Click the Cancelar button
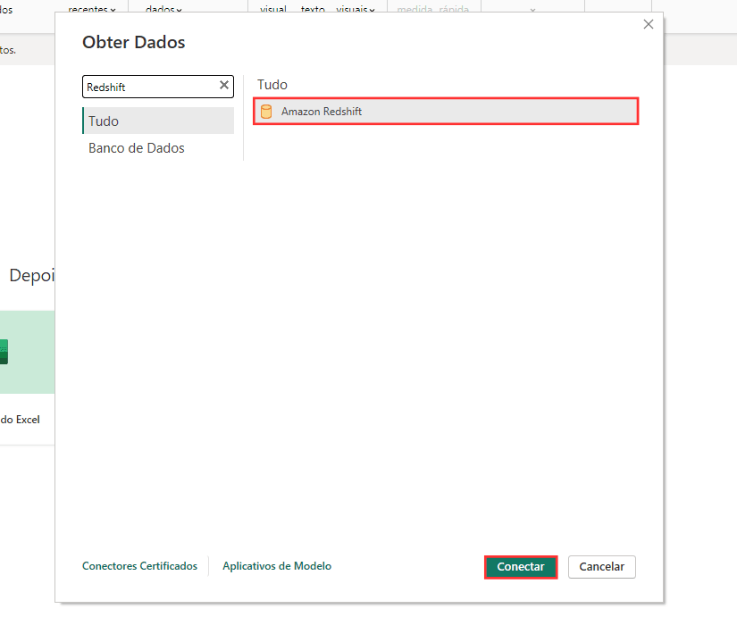 (601, 566)
